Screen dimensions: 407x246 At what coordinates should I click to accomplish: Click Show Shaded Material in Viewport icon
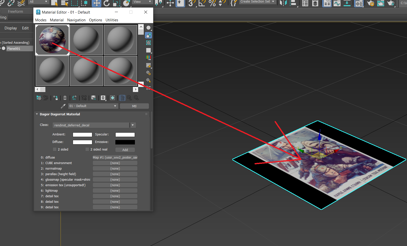click(x=113, y=98)
